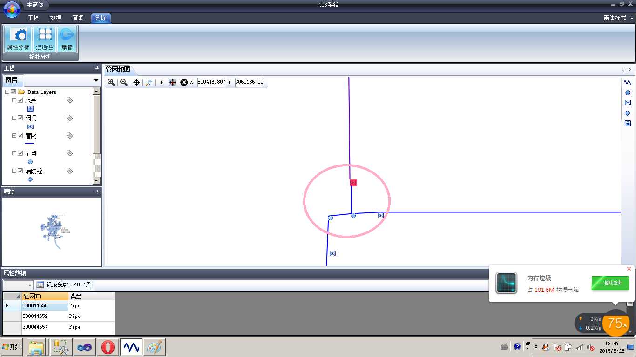The height and width of the screenshot is (357, 636).
Task: Select the pan map tool
Action: pos(136,82)
